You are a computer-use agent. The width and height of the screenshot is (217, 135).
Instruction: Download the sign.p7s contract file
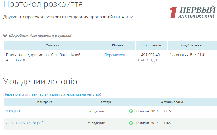(13, 111)
